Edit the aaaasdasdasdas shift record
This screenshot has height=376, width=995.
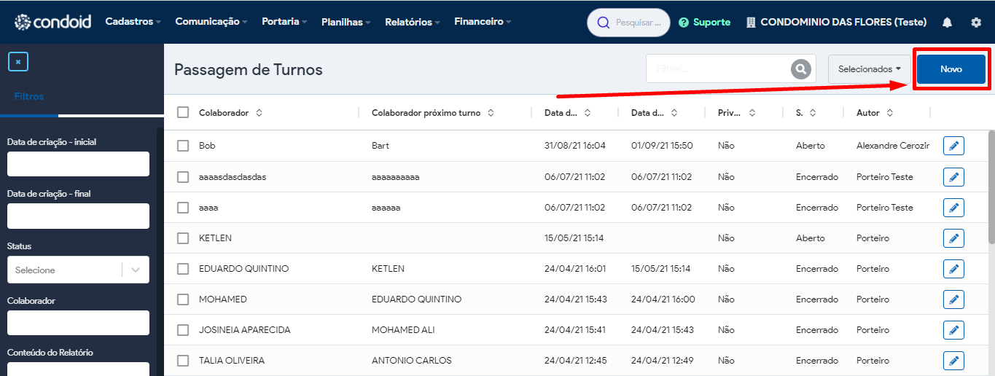click(x=953, y=177)
